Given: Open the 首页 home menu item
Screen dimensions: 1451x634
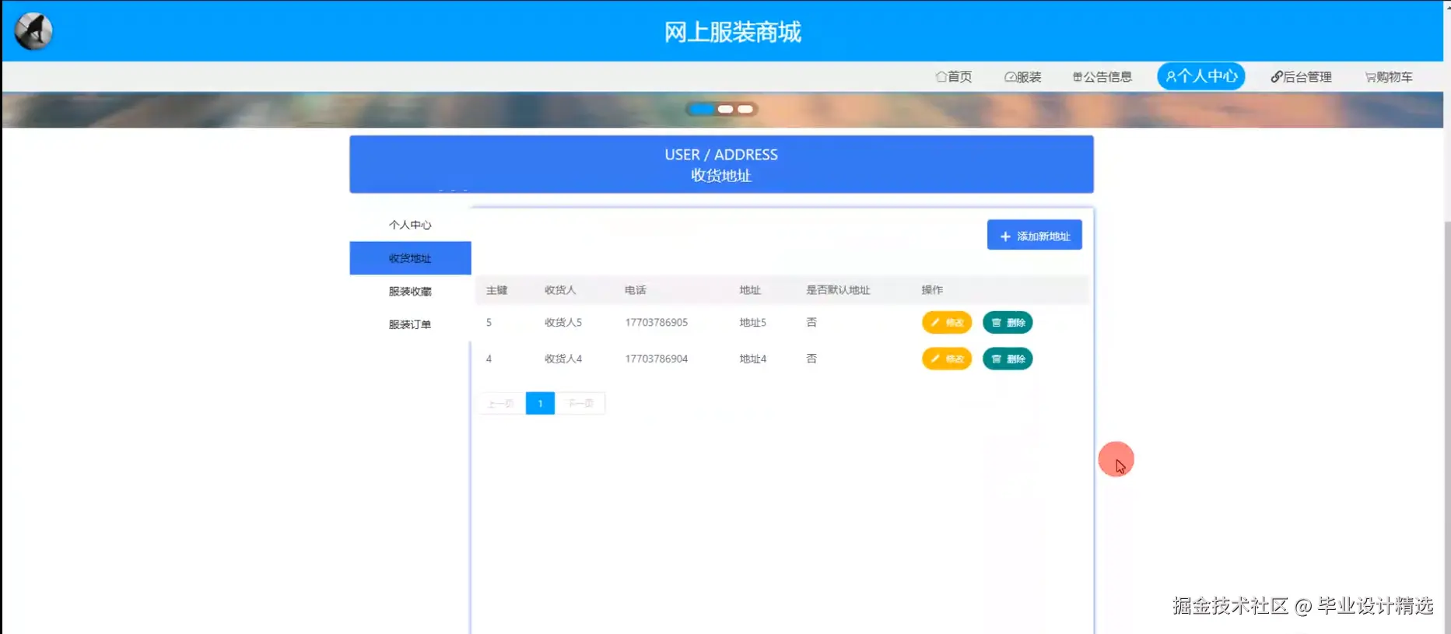Looking at the screenshot, I should click(x=953, y=76).
